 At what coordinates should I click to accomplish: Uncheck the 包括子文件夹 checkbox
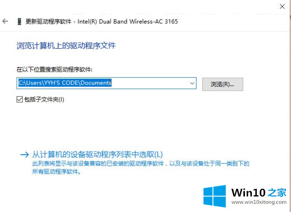pos(19,100)
